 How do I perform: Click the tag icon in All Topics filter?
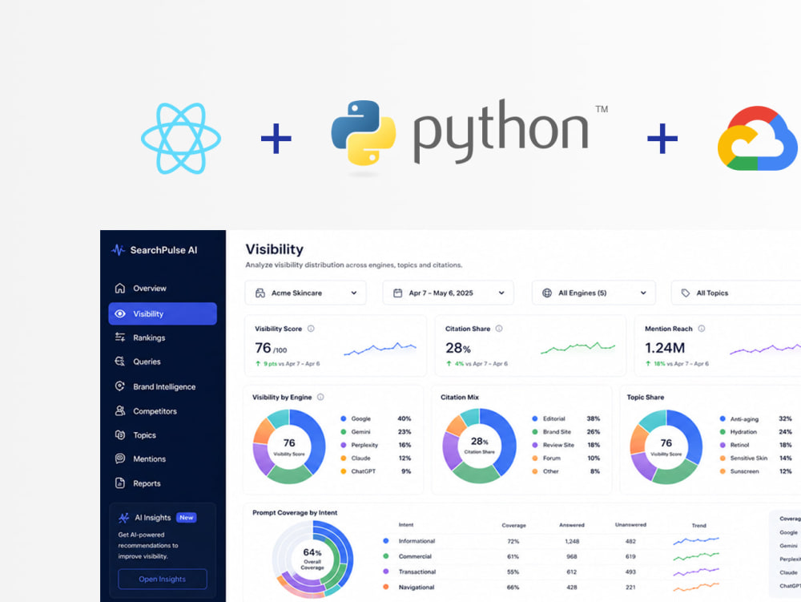click(686, 293)
